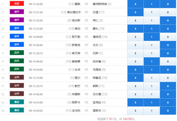Deselect 0 for the 社会 match

coord(168,70)
